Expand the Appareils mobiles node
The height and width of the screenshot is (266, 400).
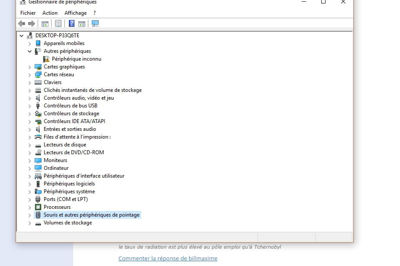[x=29, y=44]
